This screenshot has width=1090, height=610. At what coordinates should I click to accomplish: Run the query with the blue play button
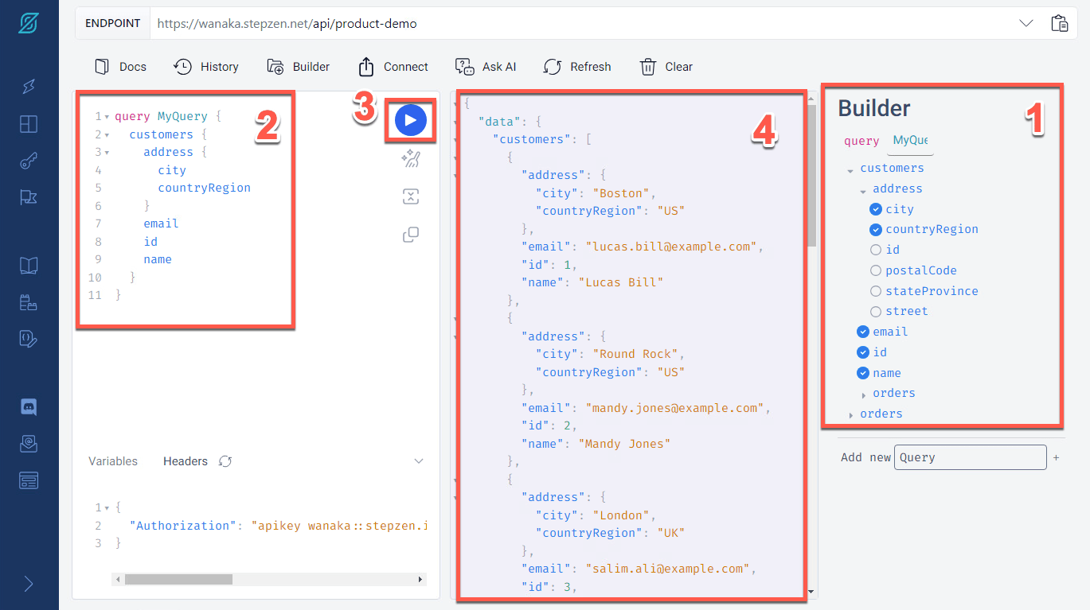pyautogui.click(x=410, y=119)
